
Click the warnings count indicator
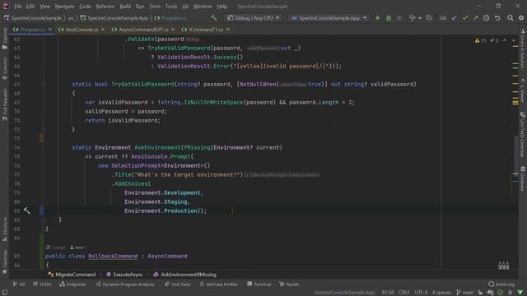point(481,40)
